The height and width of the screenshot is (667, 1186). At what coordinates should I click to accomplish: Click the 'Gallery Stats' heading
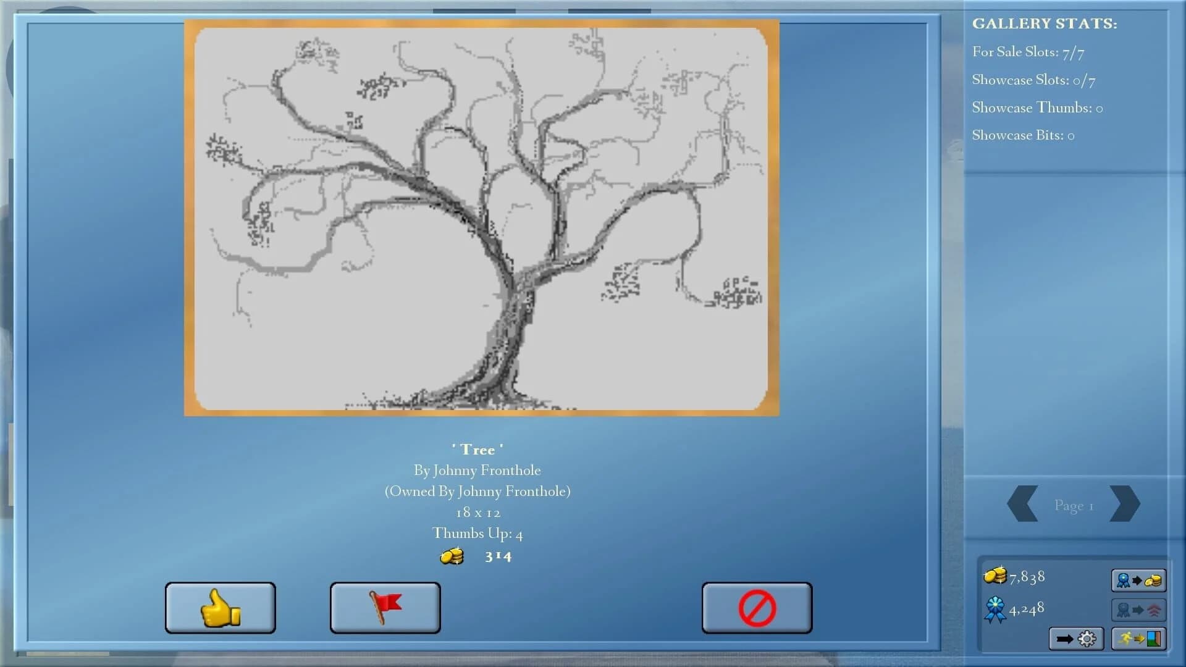coord(1044,23)
